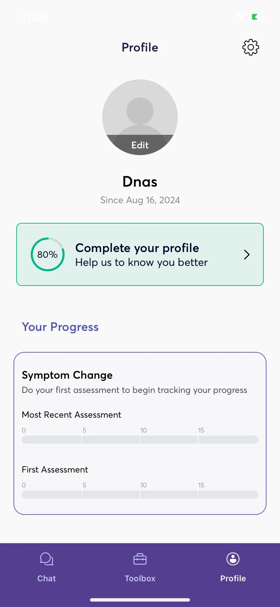280x607 pixels.
Task: Click the First Assessment score bar
Action: tap(140, 495)
